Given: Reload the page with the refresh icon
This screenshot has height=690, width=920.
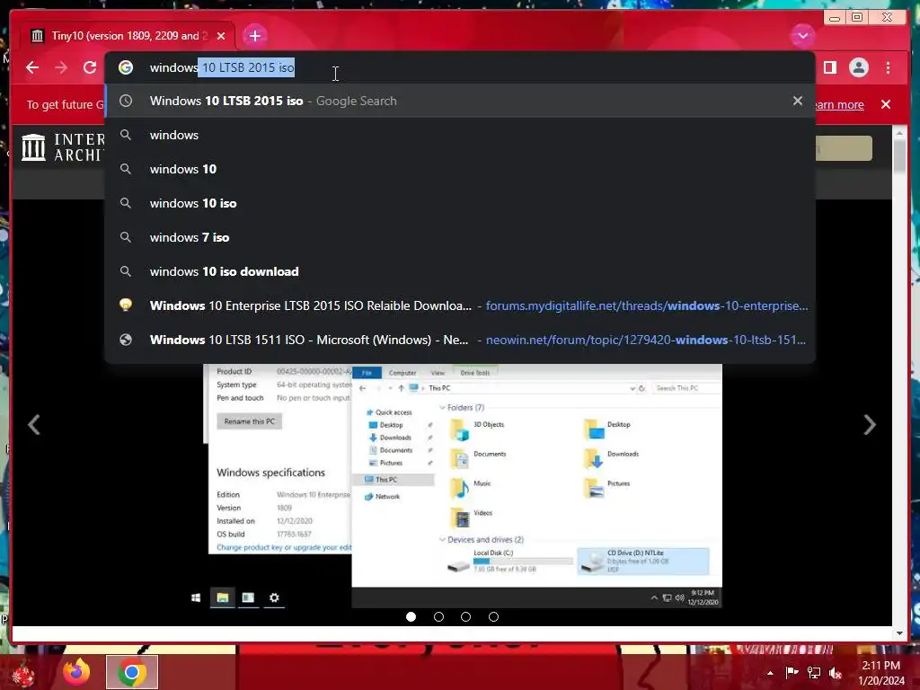Looking at the screenshot, I should tap(90, 67).
